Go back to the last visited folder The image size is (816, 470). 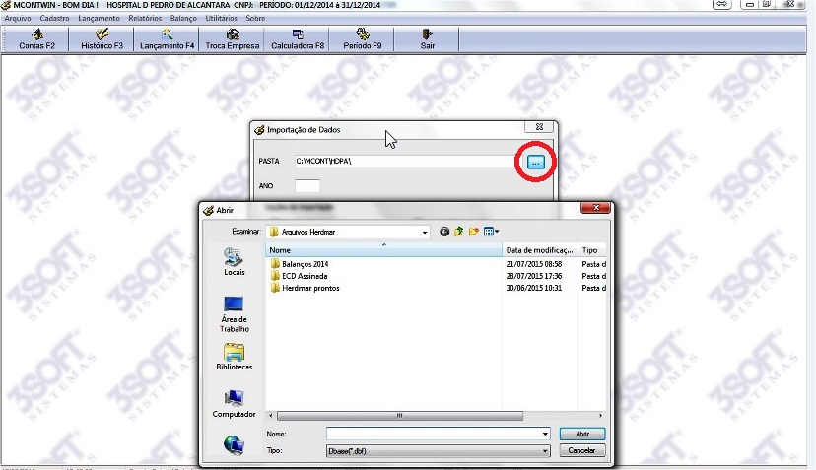click(x=443, y=232)
